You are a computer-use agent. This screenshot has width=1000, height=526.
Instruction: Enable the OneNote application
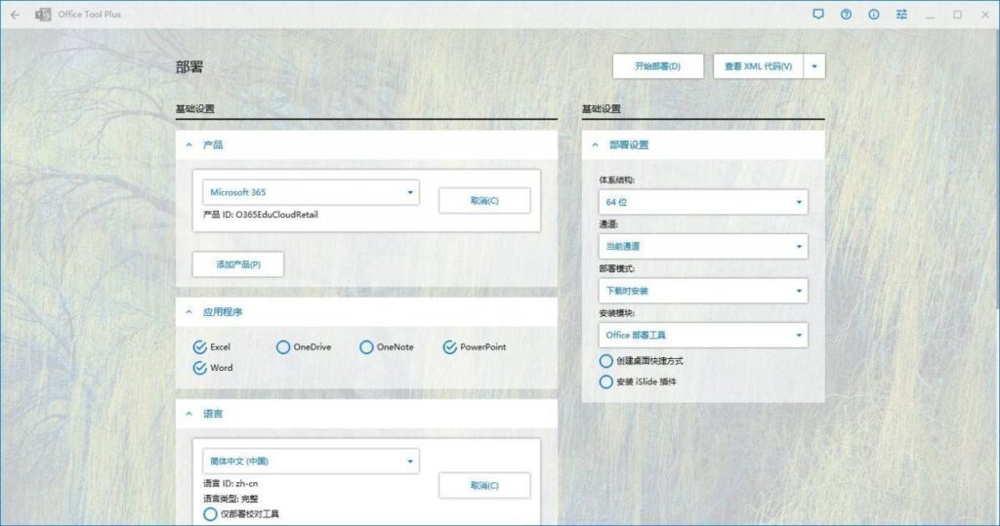pyautogui.click(x=366, y=346)
